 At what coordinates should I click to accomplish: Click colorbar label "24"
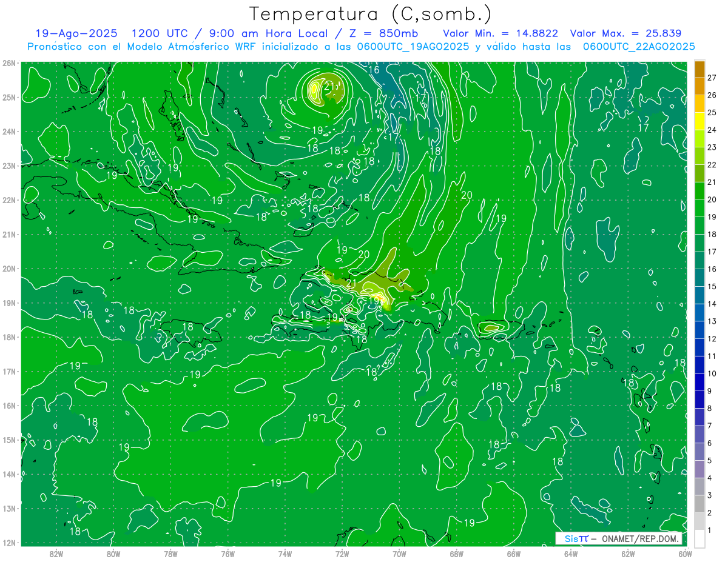(x=712, y=130)
